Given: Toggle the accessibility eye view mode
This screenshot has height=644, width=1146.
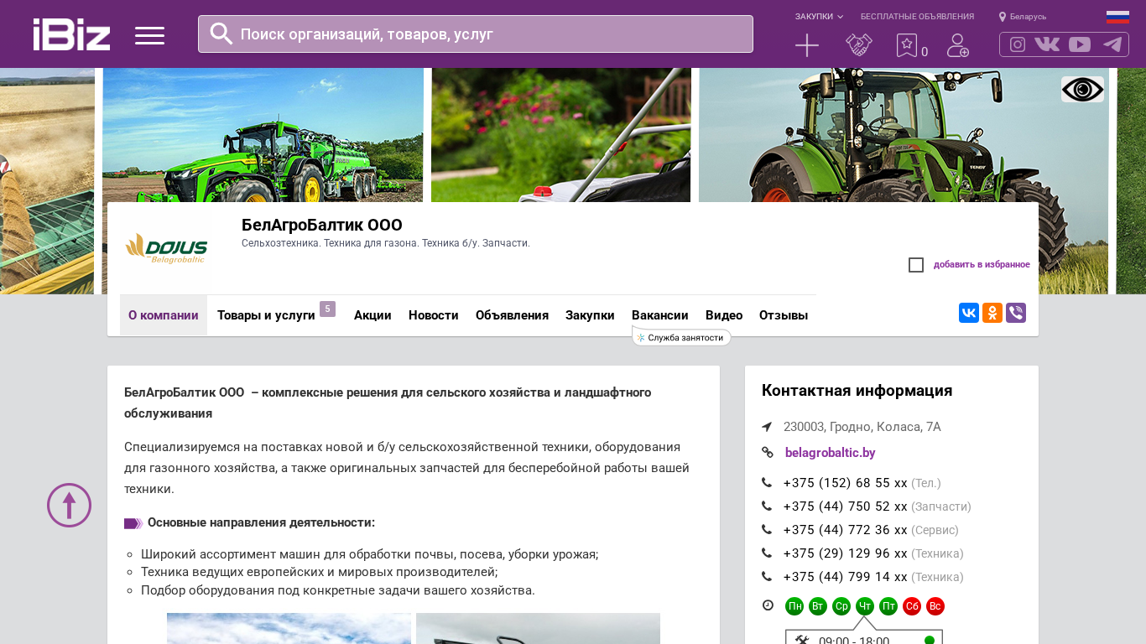Looking at the screenshot, I should [x=1082, y=90].
